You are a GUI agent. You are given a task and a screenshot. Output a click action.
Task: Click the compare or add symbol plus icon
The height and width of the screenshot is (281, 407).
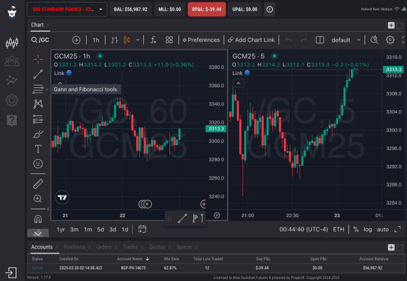pos(76,40)
